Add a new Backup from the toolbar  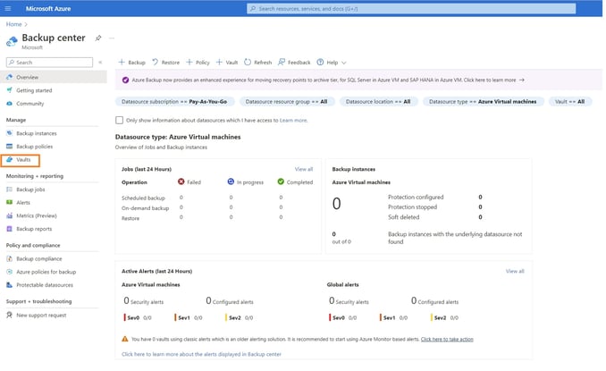pyautogui.click(x=131, y=63)
